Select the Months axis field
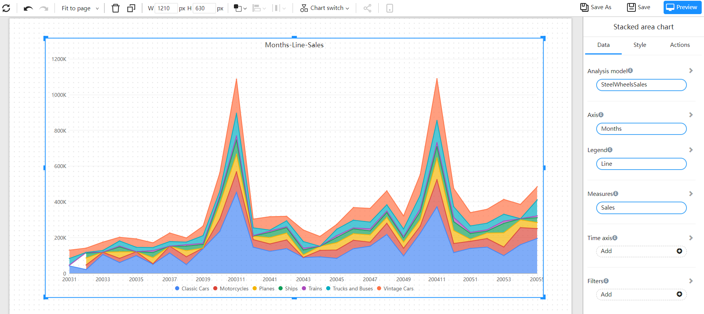Image resolution: width=704 pixels, height=314 pixels. coord(641,129)
